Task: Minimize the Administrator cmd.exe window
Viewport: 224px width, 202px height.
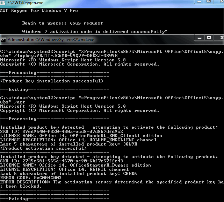Action: coord(200,38)
